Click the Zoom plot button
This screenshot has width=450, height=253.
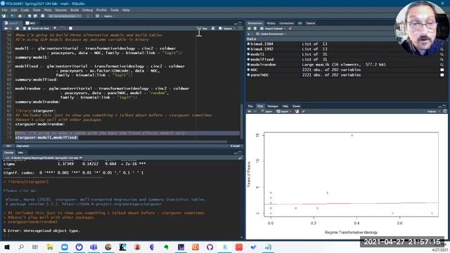pos(266,111)
